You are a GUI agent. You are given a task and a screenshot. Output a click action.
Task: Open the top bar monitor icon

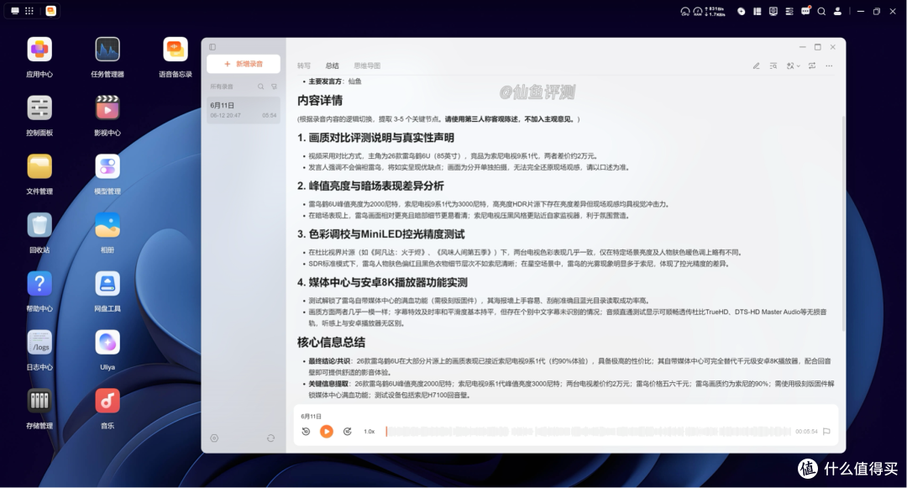point(773,11)
